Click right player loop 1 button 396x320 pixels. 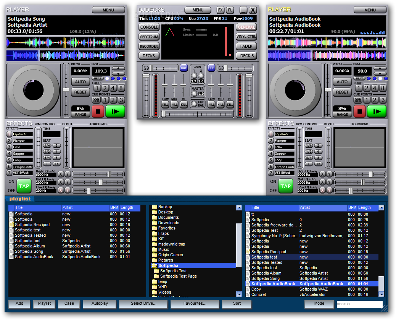[359, 88]
